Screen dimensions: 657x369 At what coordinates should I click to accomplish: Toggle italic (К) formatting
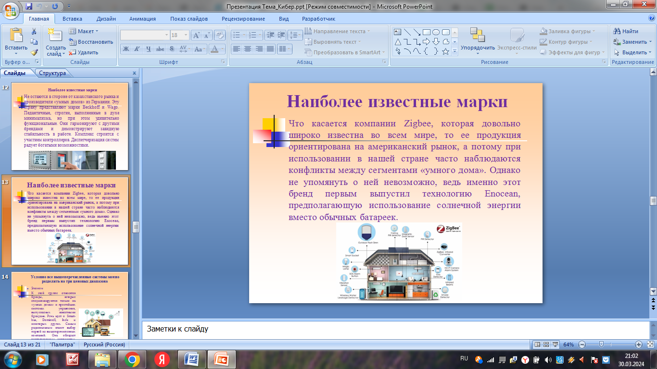click(x=137, y=49)
